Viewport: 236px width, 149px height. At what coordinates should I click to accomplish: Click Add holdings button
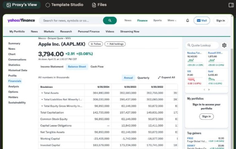coord(115,44)
